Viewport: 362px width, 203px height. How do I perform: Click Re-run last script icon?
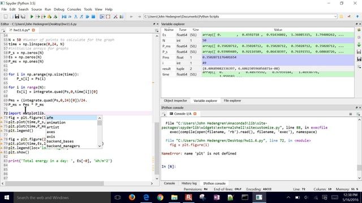(x=55, y=16)
